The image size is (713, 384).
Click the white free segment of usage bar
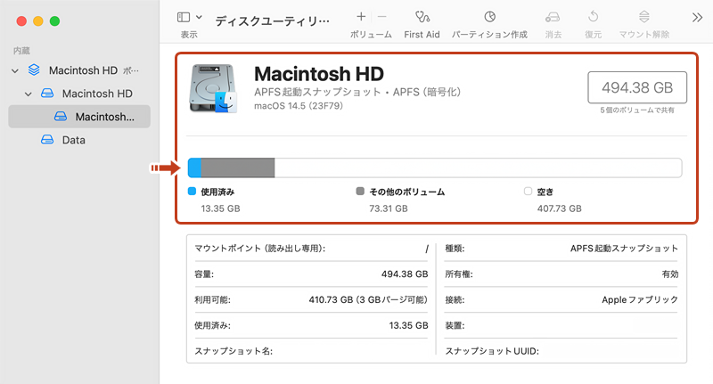[478, 167]
